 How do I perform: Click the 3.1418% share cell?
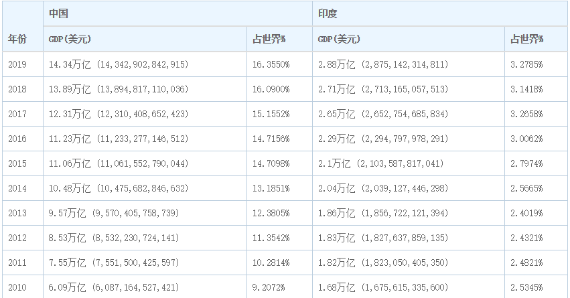[x=537, y=89]
